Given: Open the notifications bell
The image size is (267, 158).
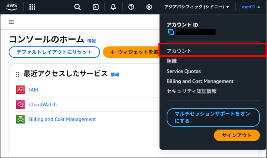Looking at the screenshot, I should tap(113, 7).
